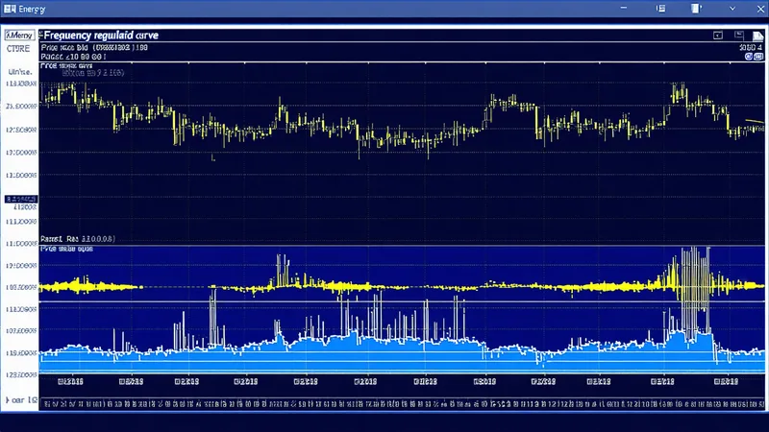Expand the 'oar 10' arrow at bottom left
Screen dimensions: 769x432
tap(7, 400)
